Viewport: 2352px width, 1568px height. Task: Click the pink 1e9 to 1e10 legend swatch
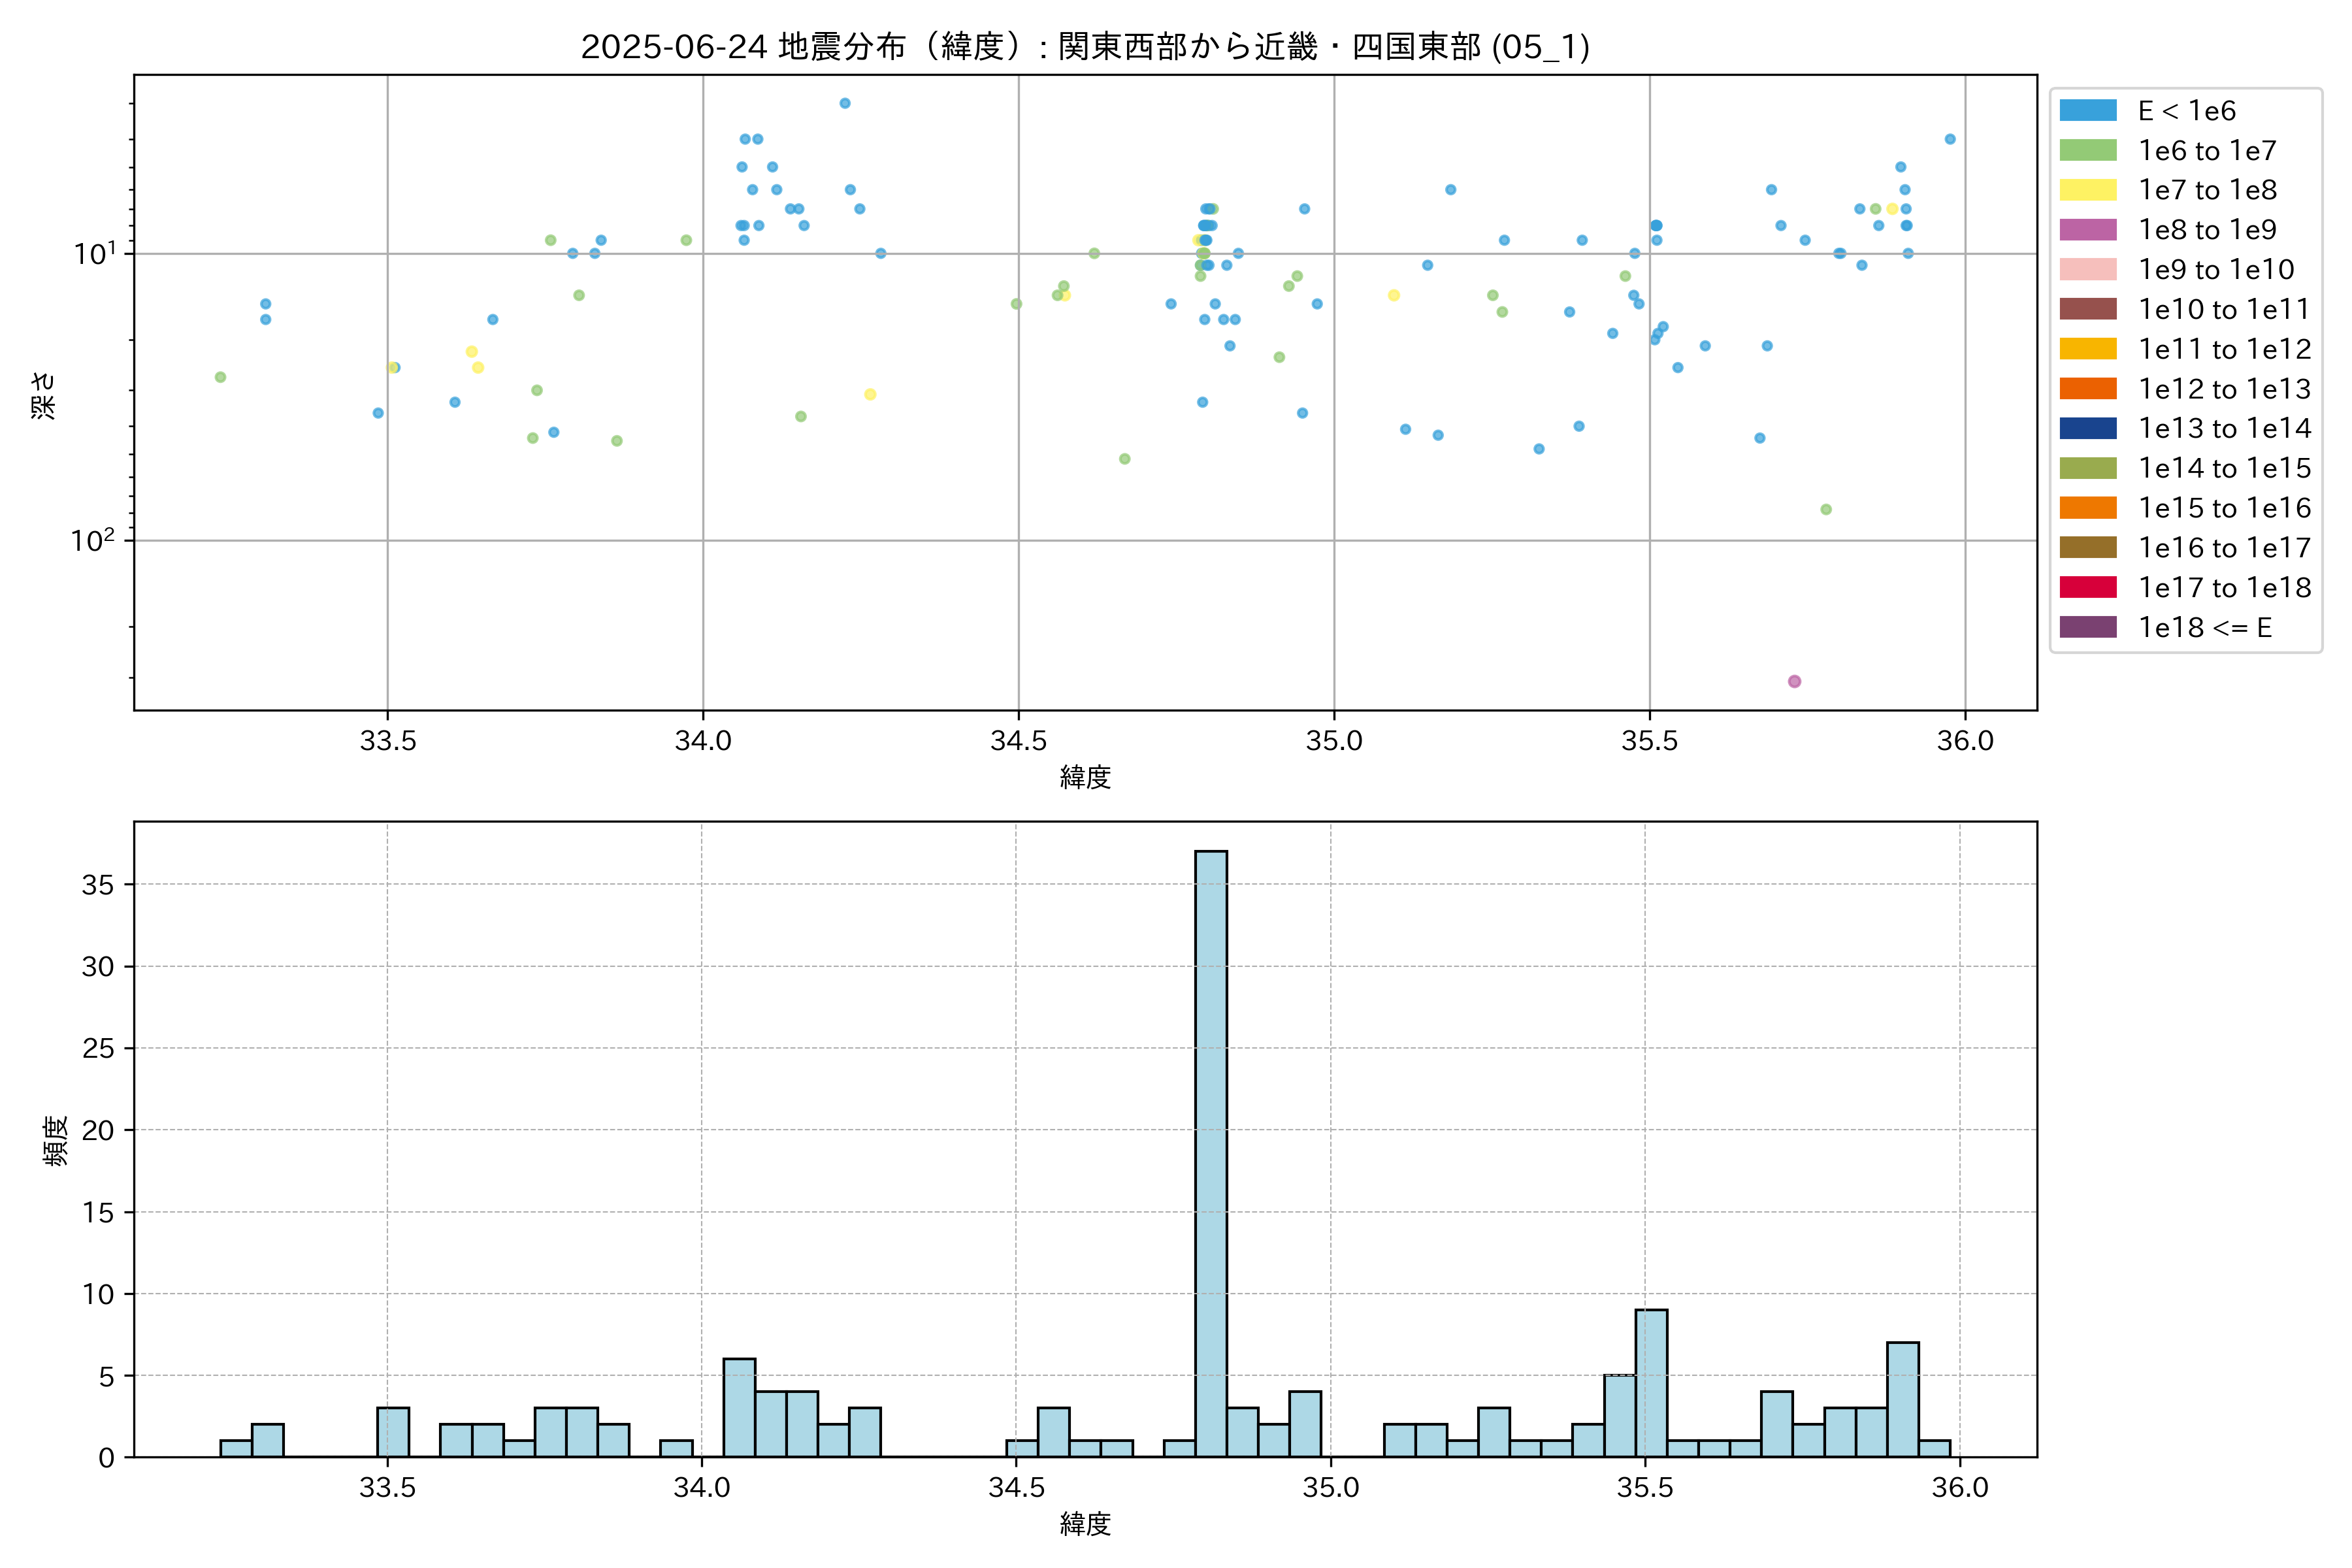[2088, 270]
